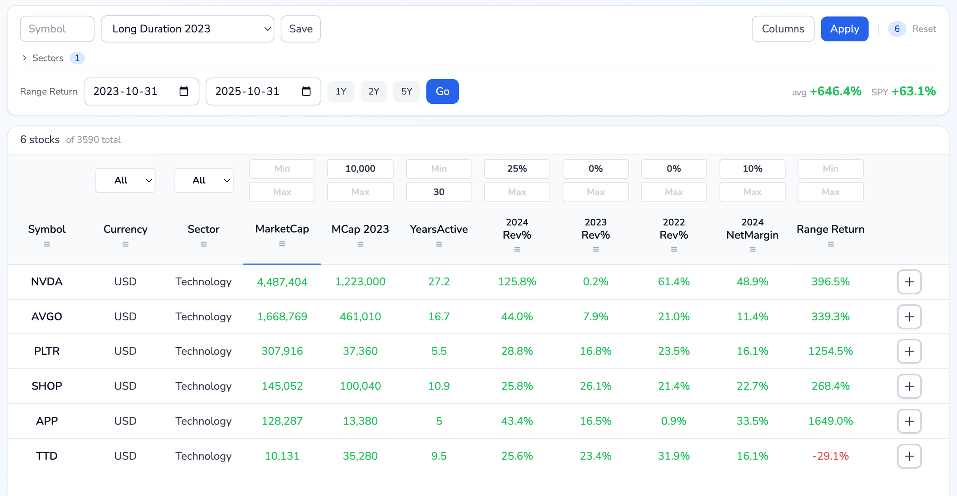Click the menu icon under 2024 NetMargin column
957x496 pixels.
(752, 249)
